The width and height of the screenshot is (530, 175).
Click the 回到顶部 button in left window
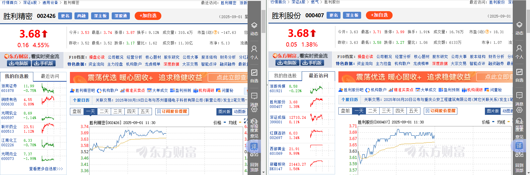pyautogui.click(x=254, y=167)
